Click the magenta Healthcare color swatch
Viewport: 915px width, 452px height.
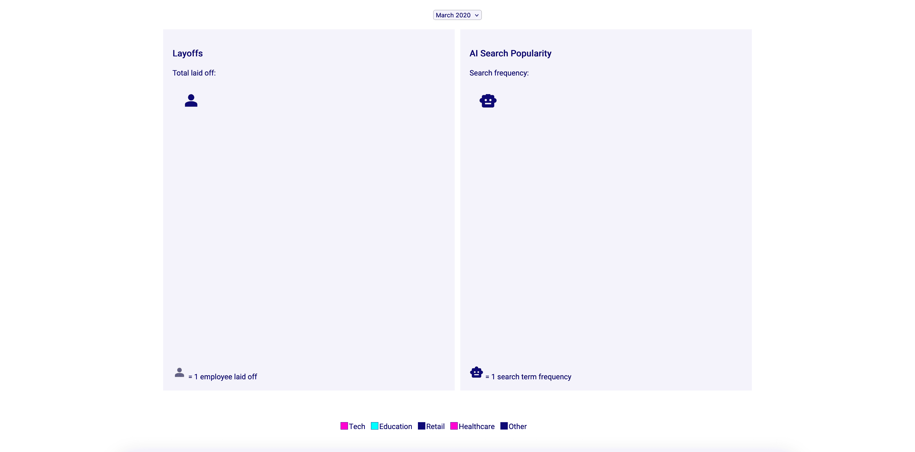pyautogui.click(x=454, y=426)
